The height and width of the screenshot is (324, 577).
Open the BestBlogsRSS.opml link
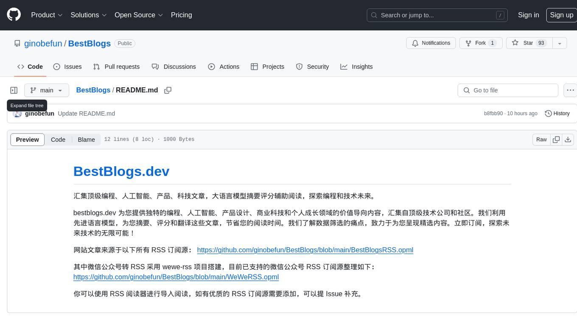[x=305, y=250]
